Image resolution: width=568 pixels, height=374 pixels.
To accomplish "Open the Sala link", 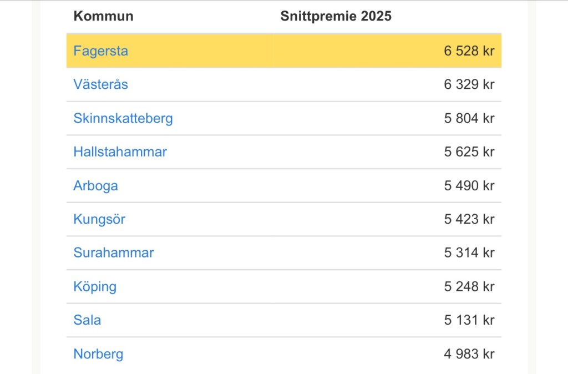I will click(87, 320).
